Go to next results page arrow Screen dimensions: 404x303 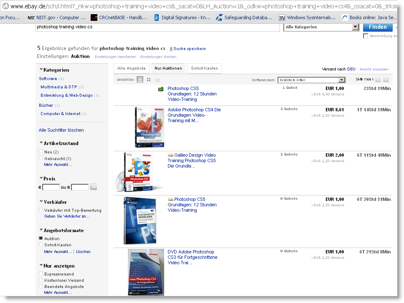[386, 80]
